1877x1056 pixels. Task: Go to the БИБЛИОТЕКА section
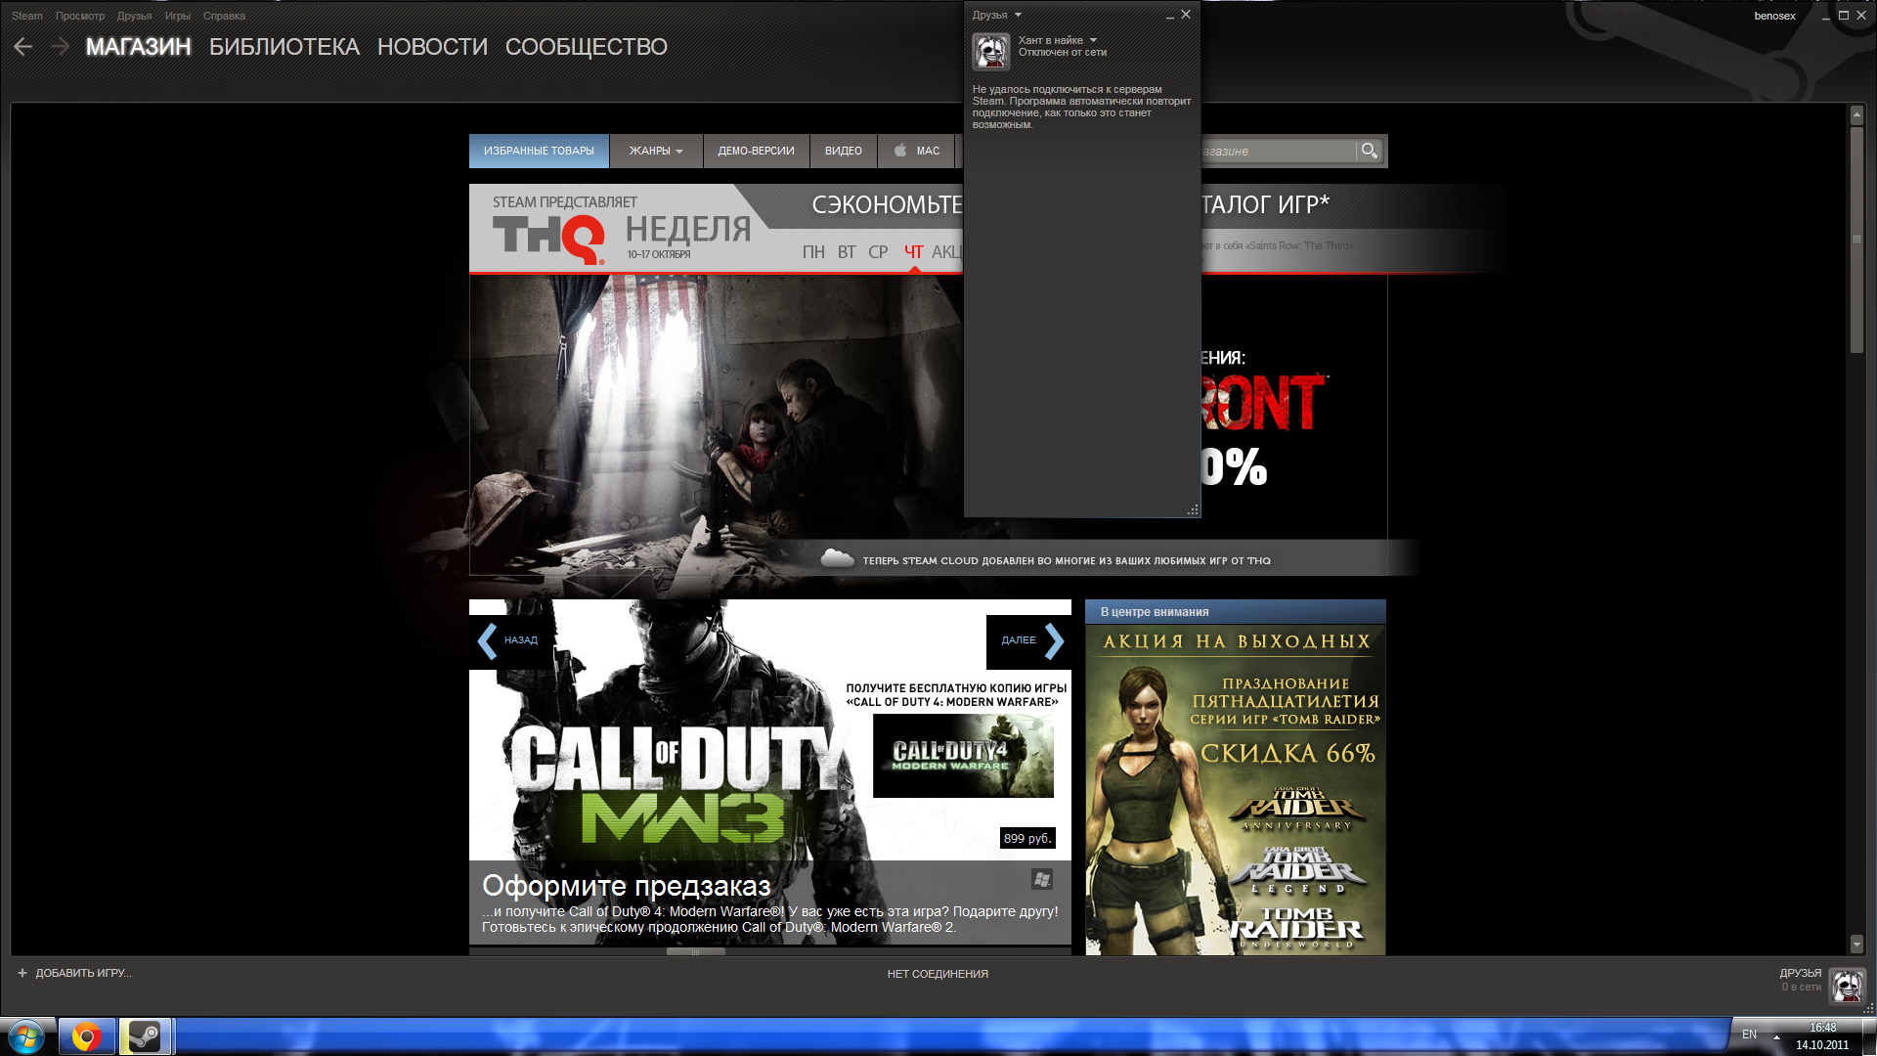pyautogui.click(x=284, y=47)
